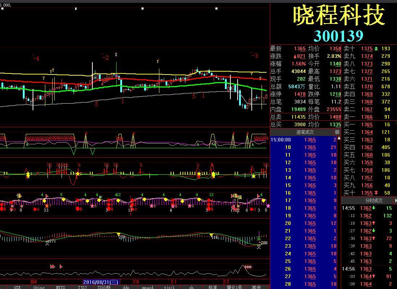
Task: Switch to the Gting indicator tab
Action: point(39,287)
